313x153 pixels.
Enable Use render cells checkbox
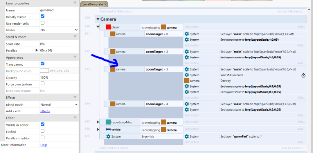(42, 23)
